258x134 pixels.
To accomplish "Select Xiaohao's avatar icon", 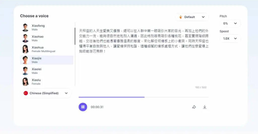I will 25,38.
